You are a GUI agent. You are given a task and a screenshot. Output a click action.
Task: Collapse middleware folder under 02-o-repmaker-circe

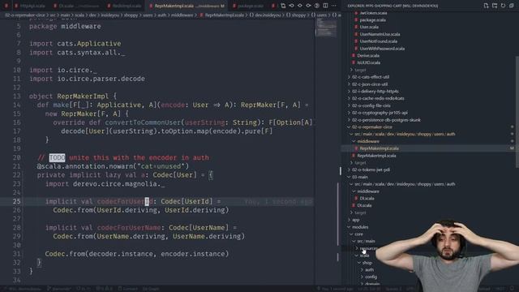click(367, 141)
